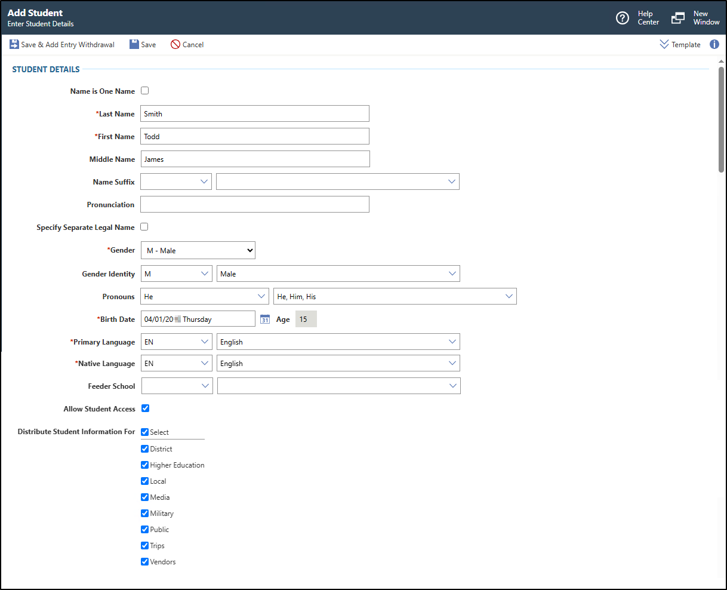Open the New Window icon
Viewport: 727px width, 590px height.
[x=678, y=18]
